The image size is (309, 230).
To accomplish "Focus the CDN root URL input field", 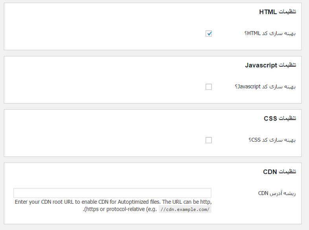I will pyautogui.click(x=112, y=193).
